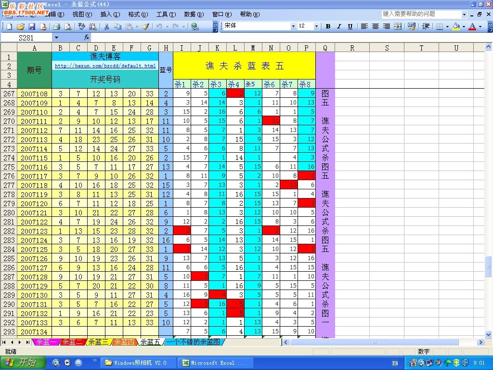Activate Microsoft Excel taskbar button
Viewport: 493px width, 370px height.
(x=216, y=363)
